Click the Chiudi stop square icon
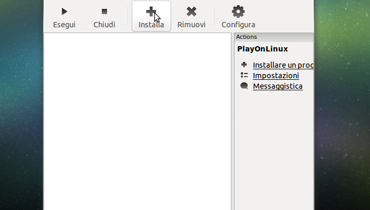Screen dimensions: 370x210 click(104, 11)
